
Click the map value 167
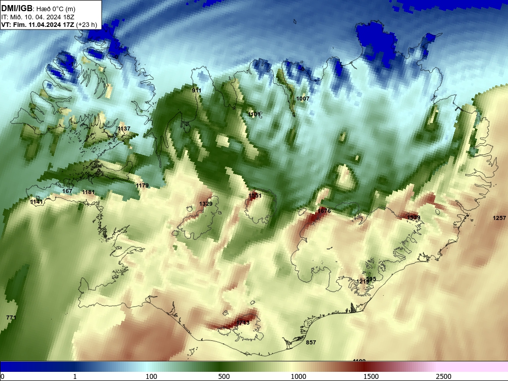[x=67, y=191]
